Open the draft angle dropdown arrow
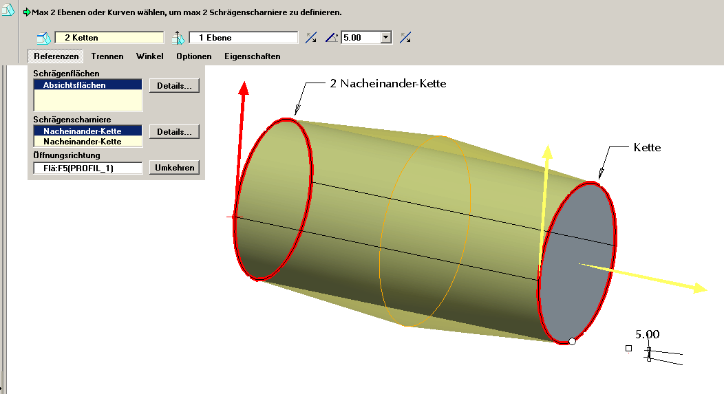724x394 pixels. tap(386, 38)
